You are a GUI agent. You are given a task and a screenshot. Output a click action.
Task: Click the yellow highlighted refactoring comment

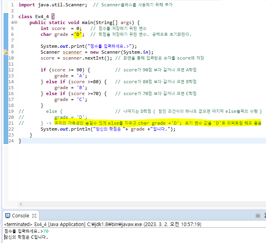point(158,123)
